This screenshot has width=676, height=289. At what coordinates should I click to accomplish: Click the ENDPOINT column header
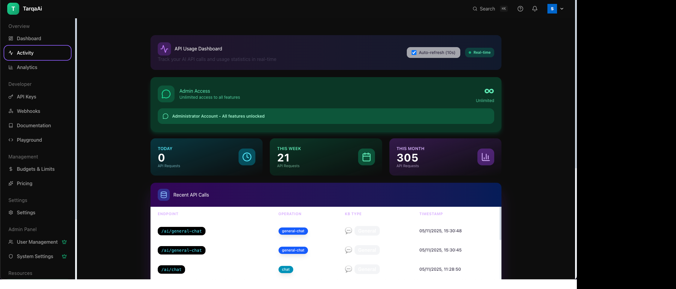[x=168, y=214]
